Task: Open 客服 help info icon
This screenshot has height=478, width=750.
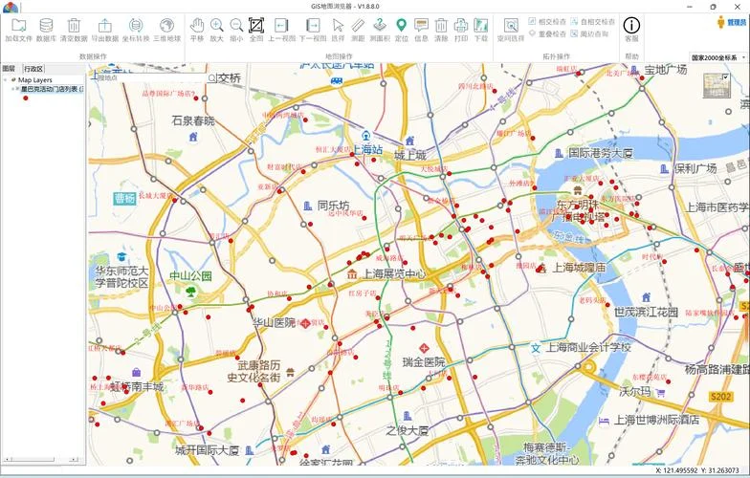Action: [631, 30]
